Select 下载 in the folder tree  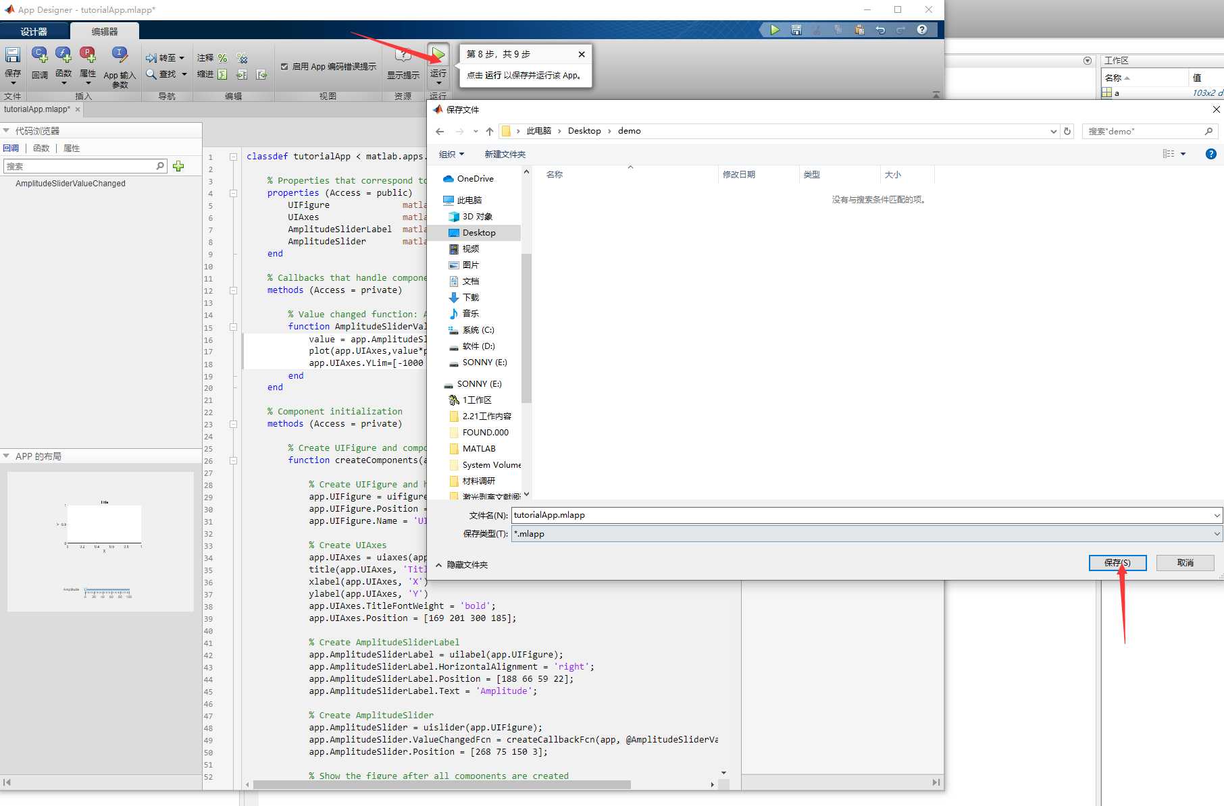click(x=471, y=298)
